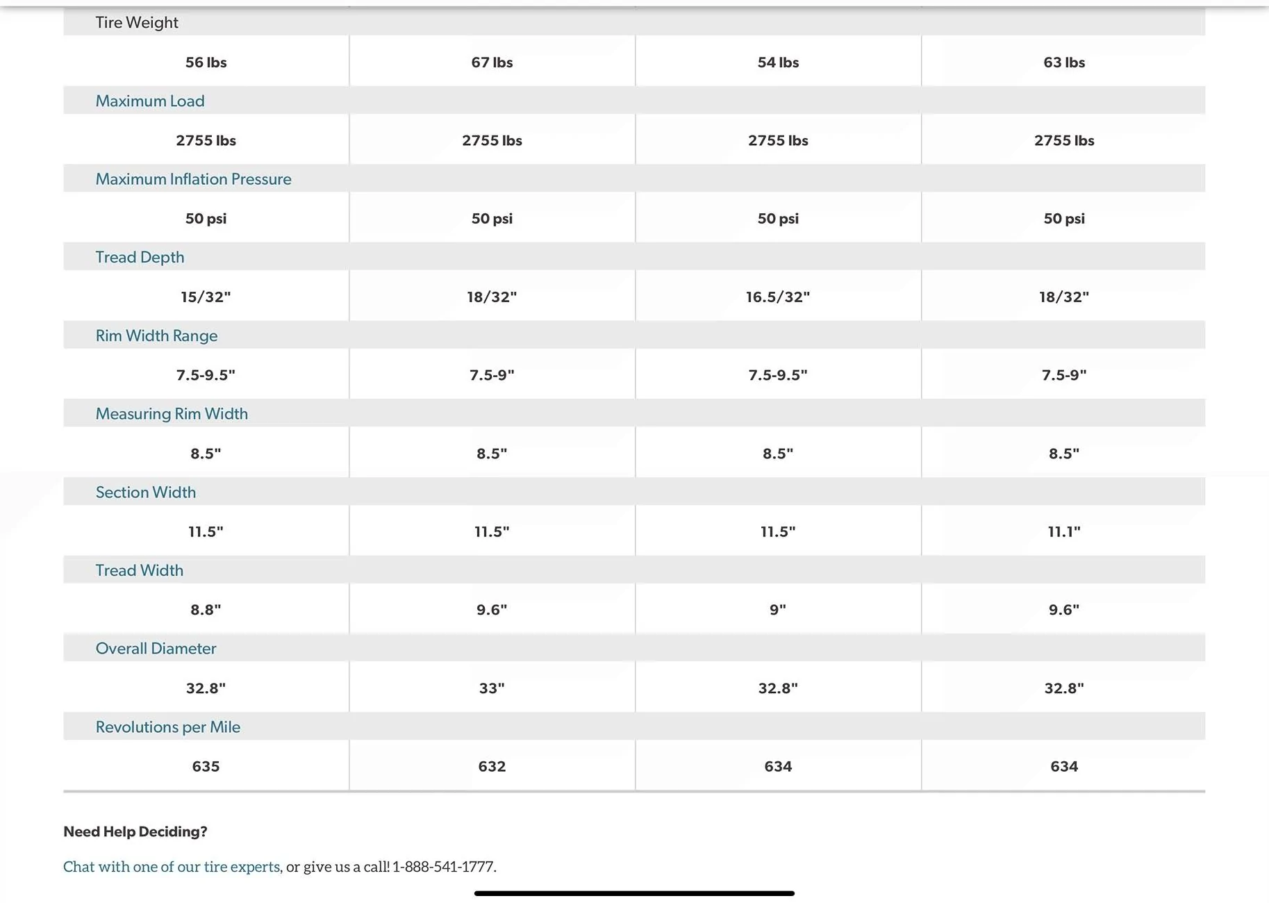Open chat with one of our tire experts

[x=172, y=867]
